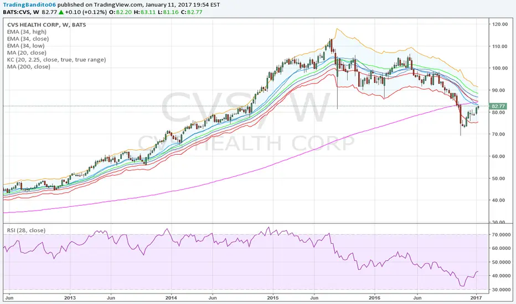
Task: Click the L:81.16 low value in header
Action: tap(168, 12)
